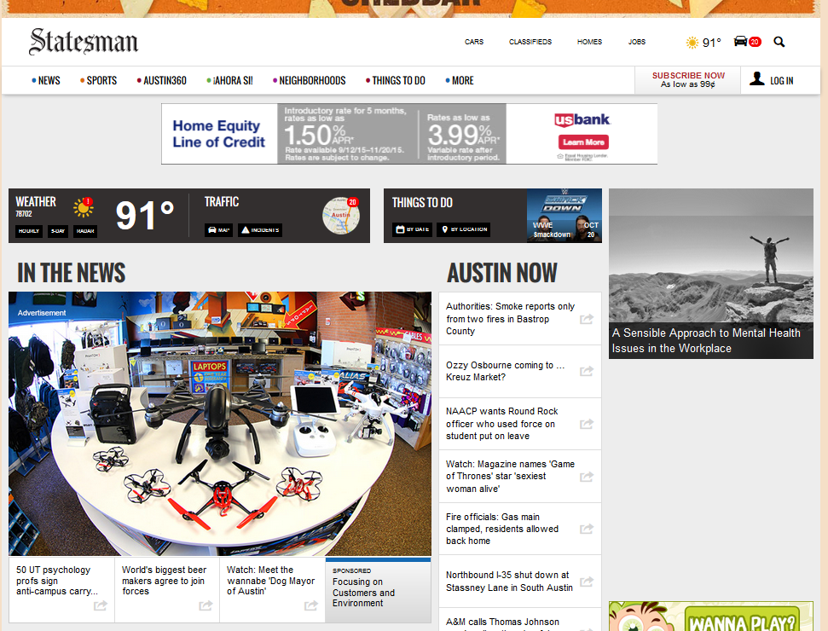Click the large 91° weather reading
The height and width of the screenshot is (631, 828).
tap(145, 215)
